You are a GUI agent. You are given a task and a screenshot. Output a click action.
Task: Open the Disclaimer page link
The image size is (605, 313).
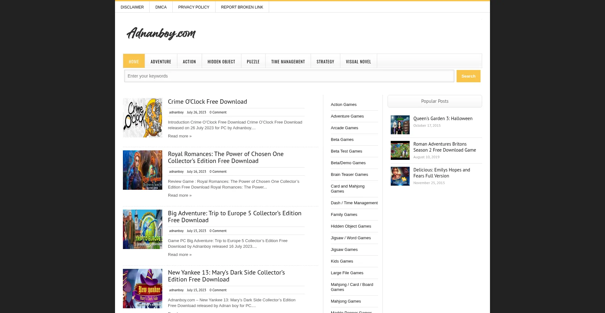(132, 7)
